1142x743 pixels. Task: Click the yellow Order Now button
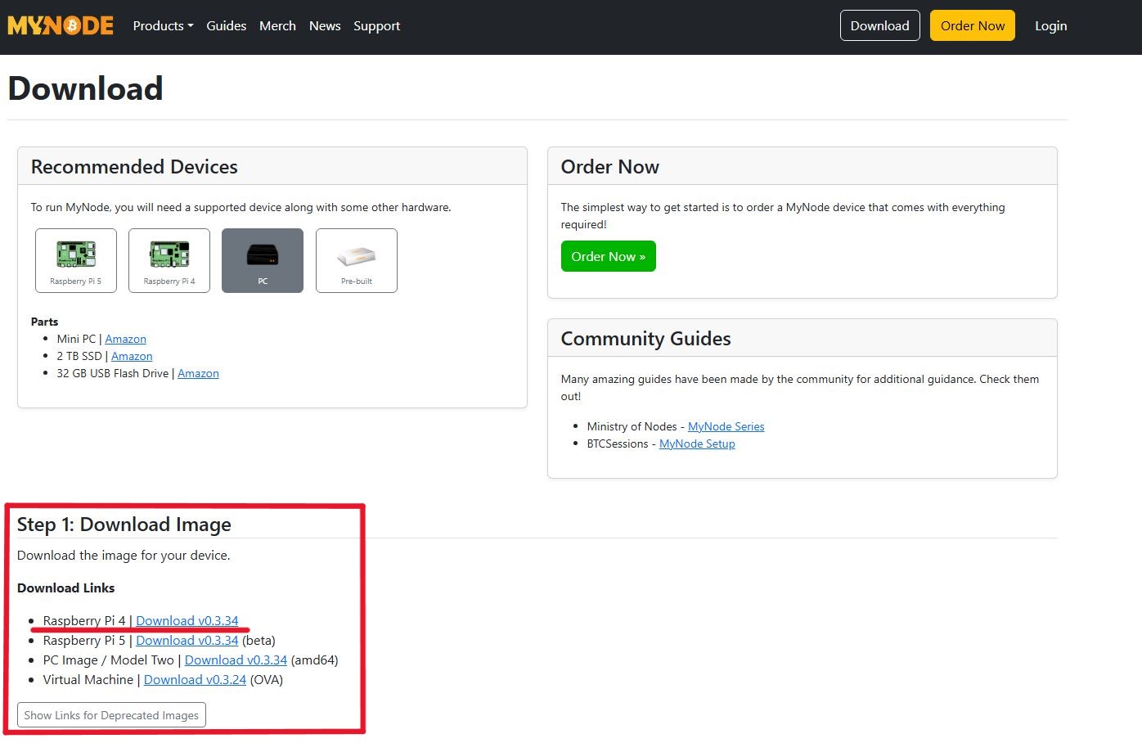[972, 25]
